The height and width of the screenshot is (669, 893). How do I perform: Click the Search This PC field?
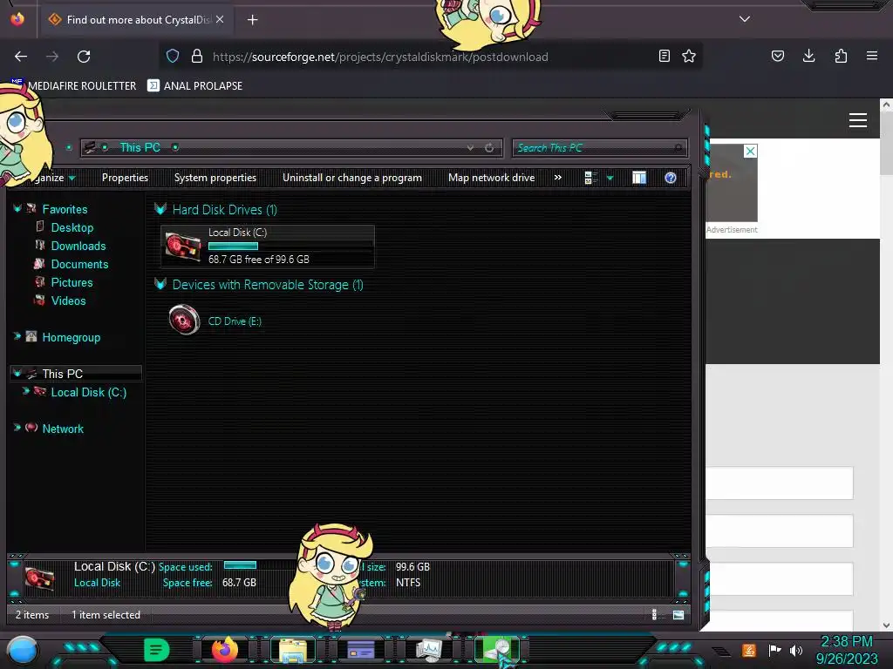pos(600,148)
